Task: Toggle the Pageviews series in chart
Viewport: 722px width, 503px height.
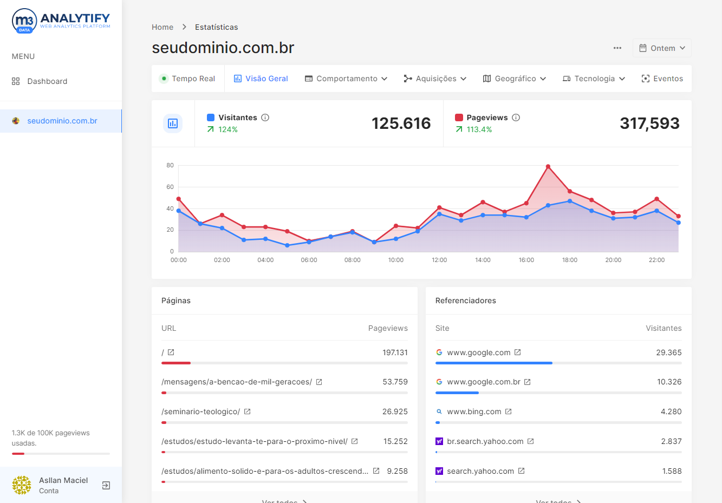Action: [x=459, y=117]
